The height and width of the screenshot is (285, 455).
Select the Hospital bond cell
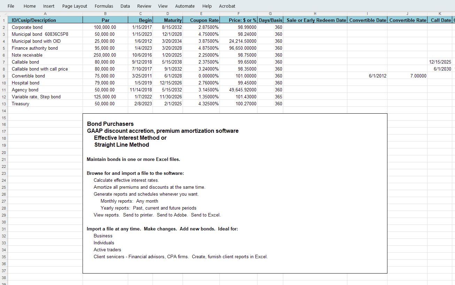[x=45, y=83]
